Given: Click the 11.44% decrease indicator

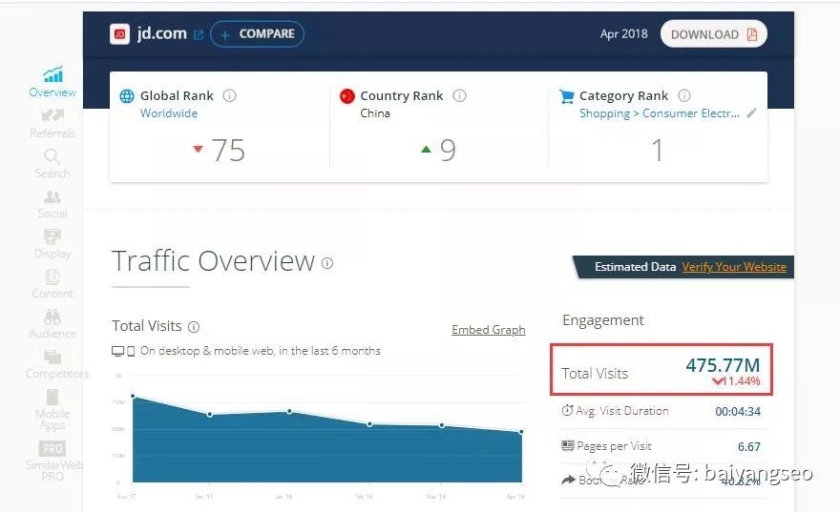Looking at the screenshot, I should [736, 381].
